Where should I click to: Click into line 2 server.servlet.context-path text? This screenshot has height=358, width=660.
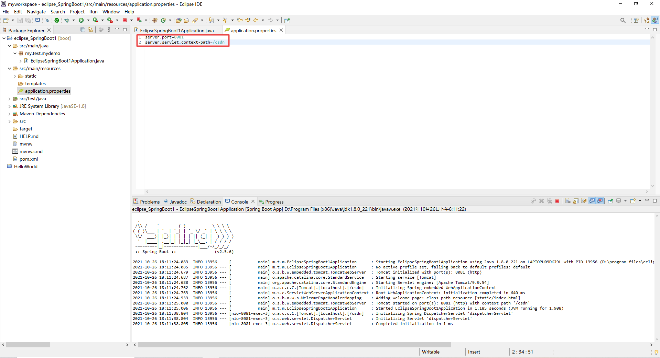coord(185,42)
